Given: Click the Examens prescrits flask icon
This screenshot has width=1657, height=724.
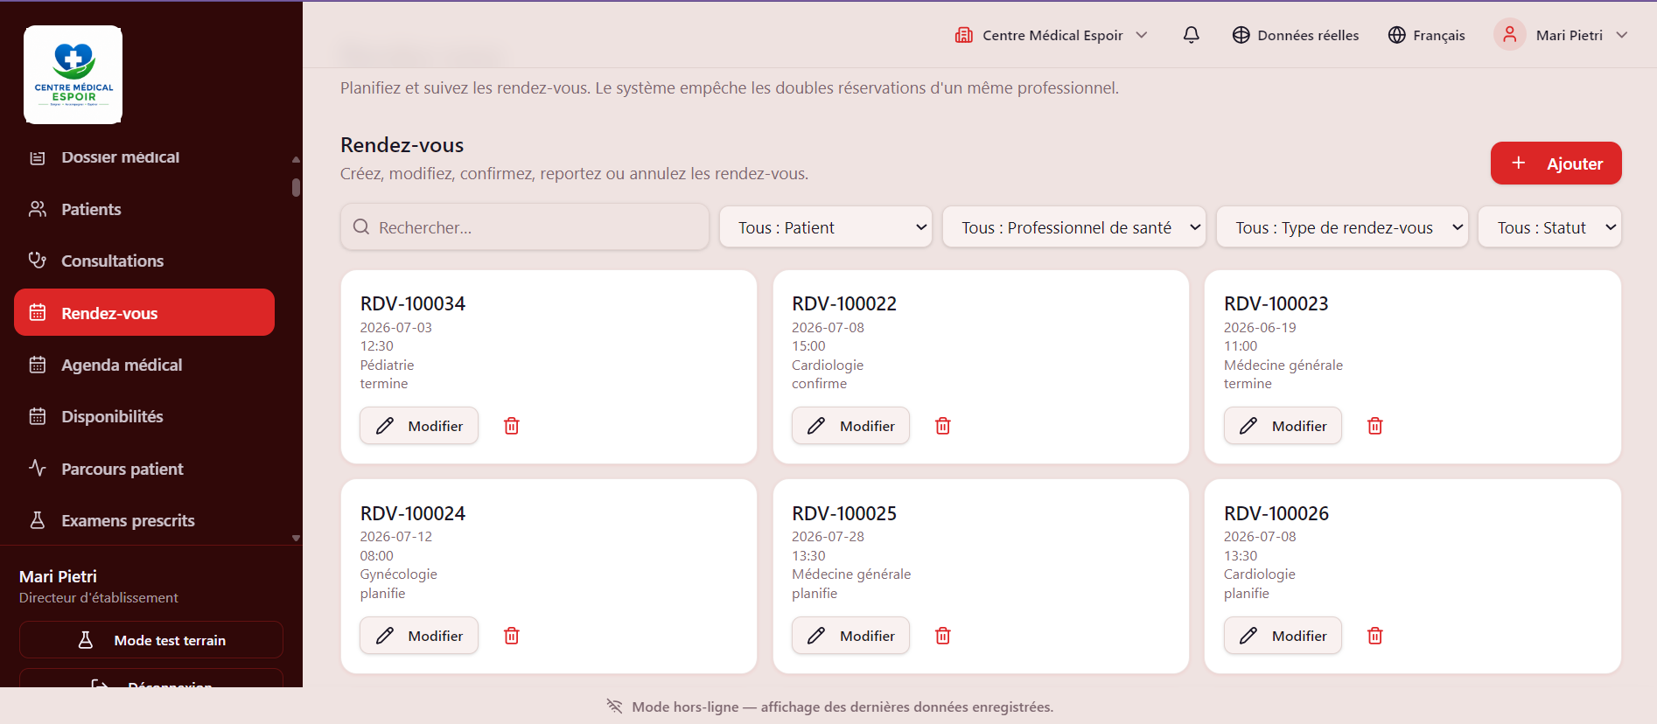Looking at the screenshot, I should point(38,520).
